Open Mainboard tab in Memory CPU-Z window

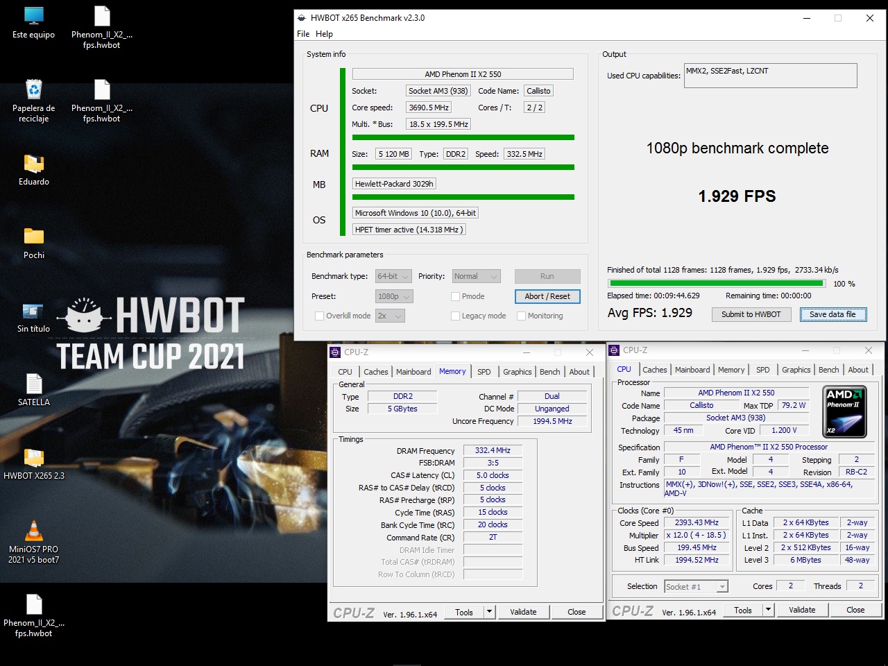(x=413, y=372)
